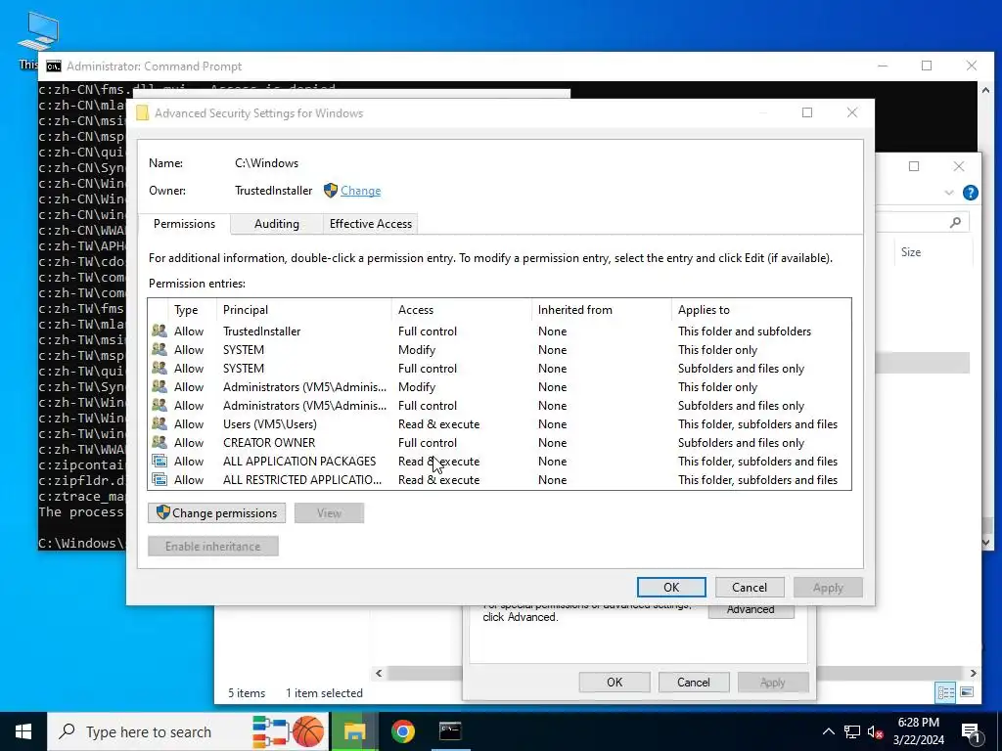Click the shield icon next to Change link

coord(331,191)
